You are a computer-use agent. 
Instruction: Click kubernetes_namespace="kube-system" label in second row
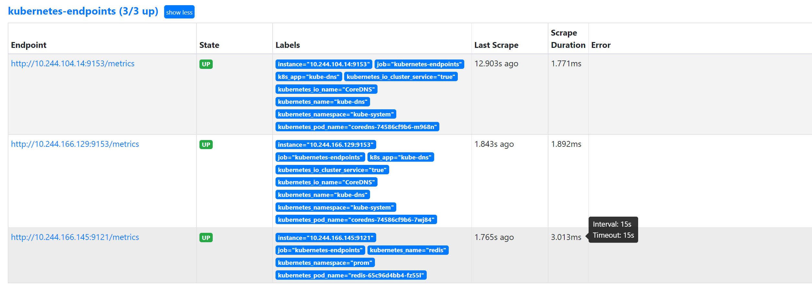pyautogui.click(x=336, y=207)
